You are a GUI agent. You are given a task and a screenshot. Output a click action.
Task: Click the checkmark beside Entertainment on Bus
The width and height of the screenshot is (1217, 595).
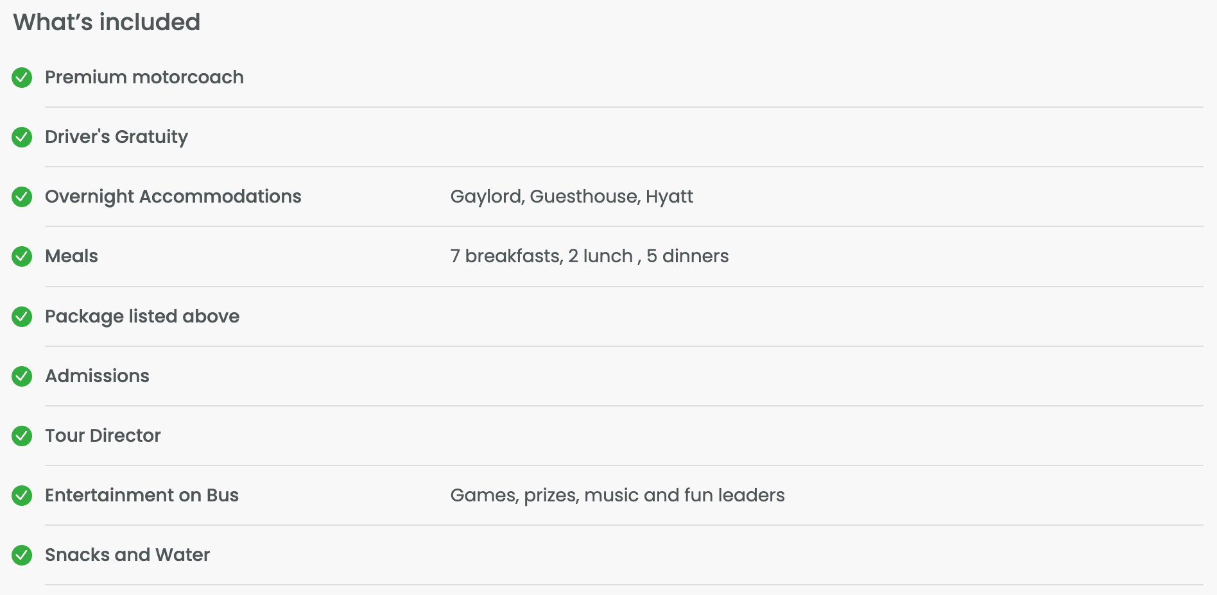[x=22, y=496]
